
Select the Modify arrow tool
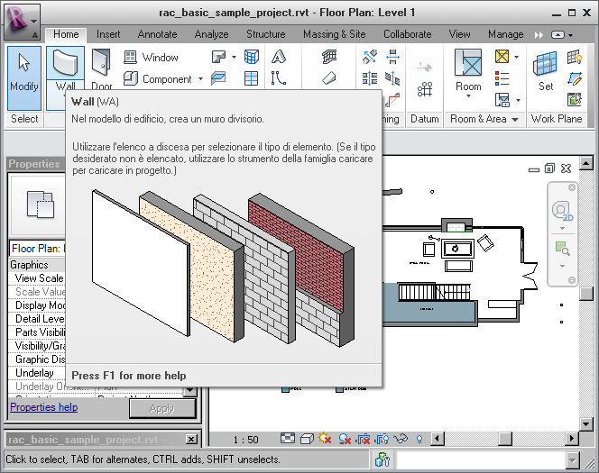click(x=24, y=78)
